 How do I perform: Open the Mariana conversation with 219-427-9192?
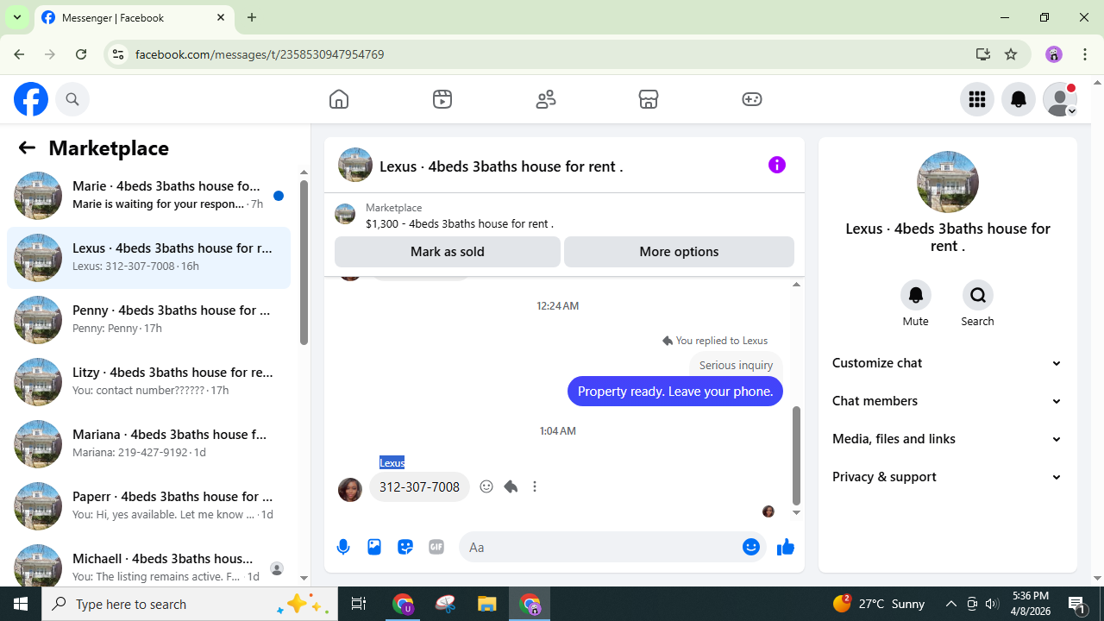click(148, 444)
